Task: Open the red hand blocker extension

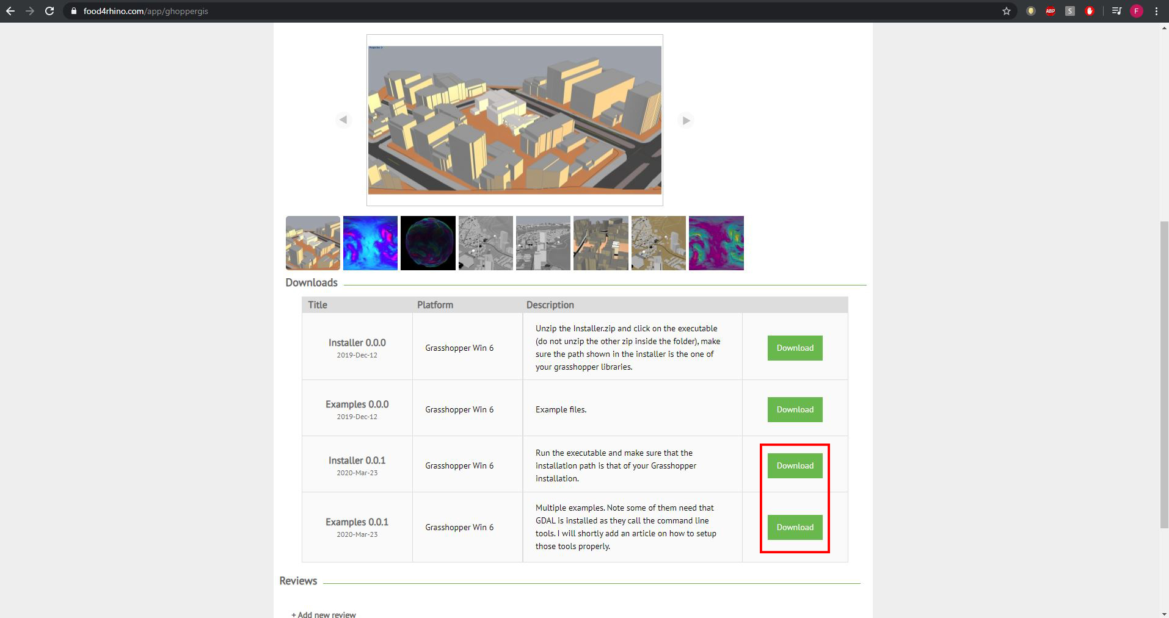Action: click(1090, 11)
